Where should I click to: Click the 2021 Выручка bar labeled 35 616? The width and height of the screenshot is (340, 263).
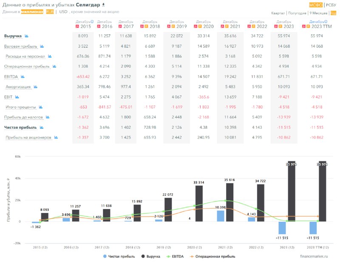[230, 202]
